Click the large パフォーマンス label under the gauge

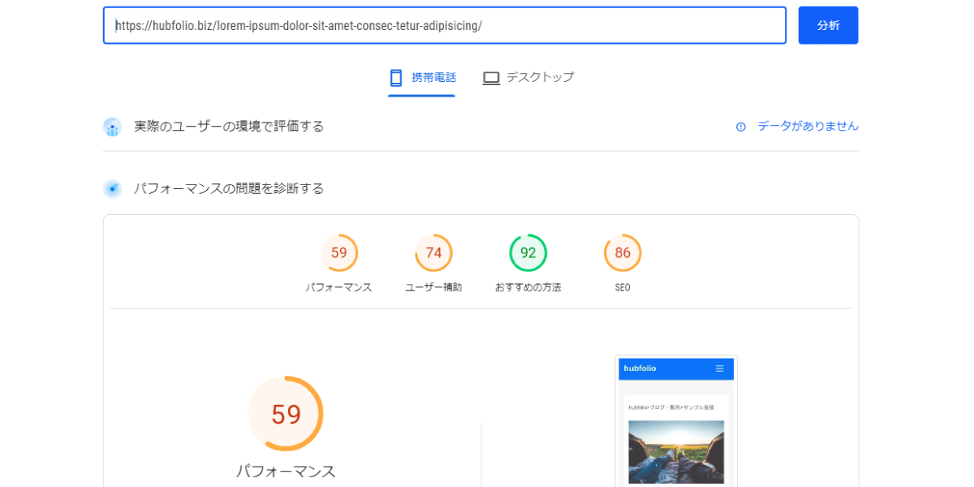[x=286, y=472]
